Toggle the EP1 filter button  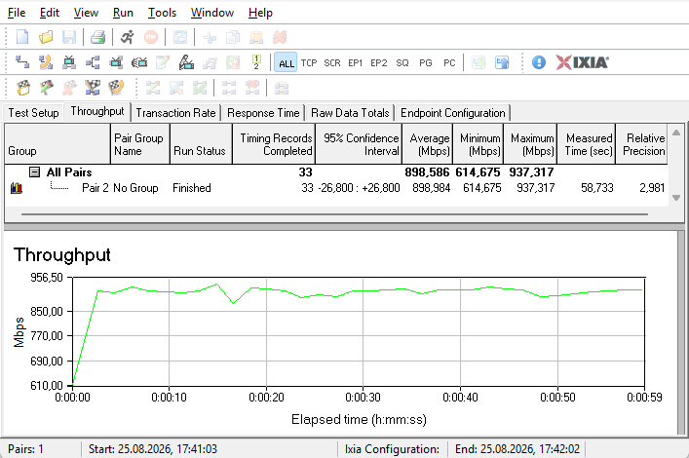pos(355,63)
